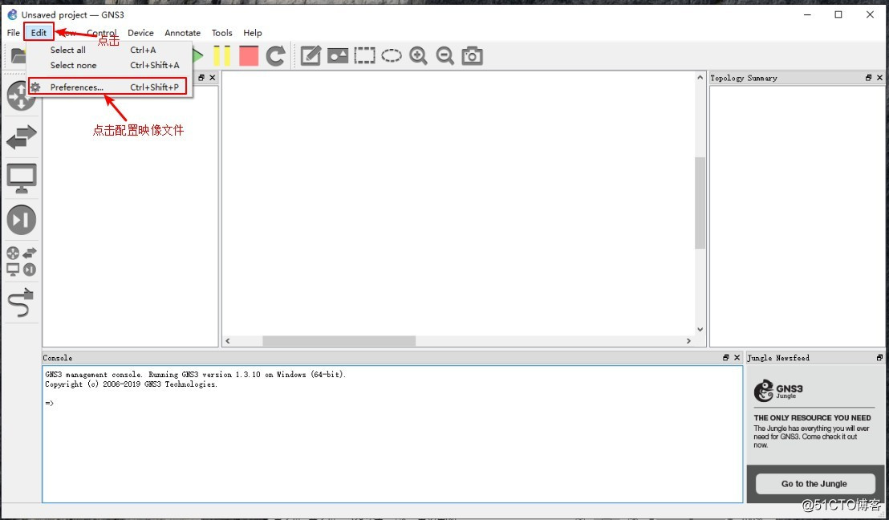889x520 pixels.
Task: Click the workspace scroll right arrow
Action: click(688, 341)
